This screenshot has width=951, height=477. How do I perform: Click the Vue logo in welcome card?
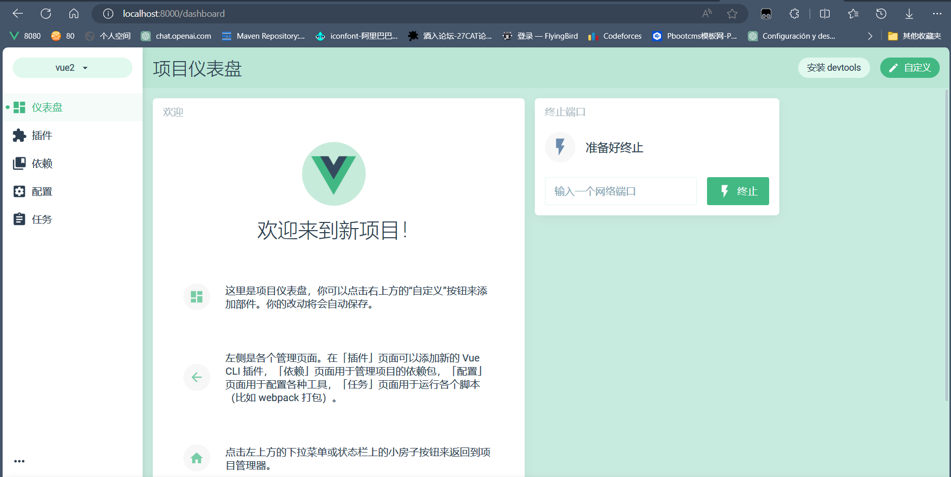pos(334,174)
